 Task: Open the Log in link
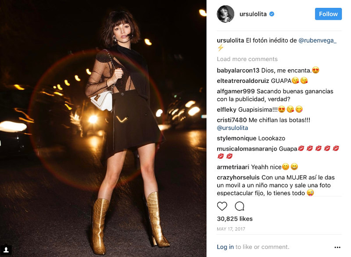[x=225, y=247]
